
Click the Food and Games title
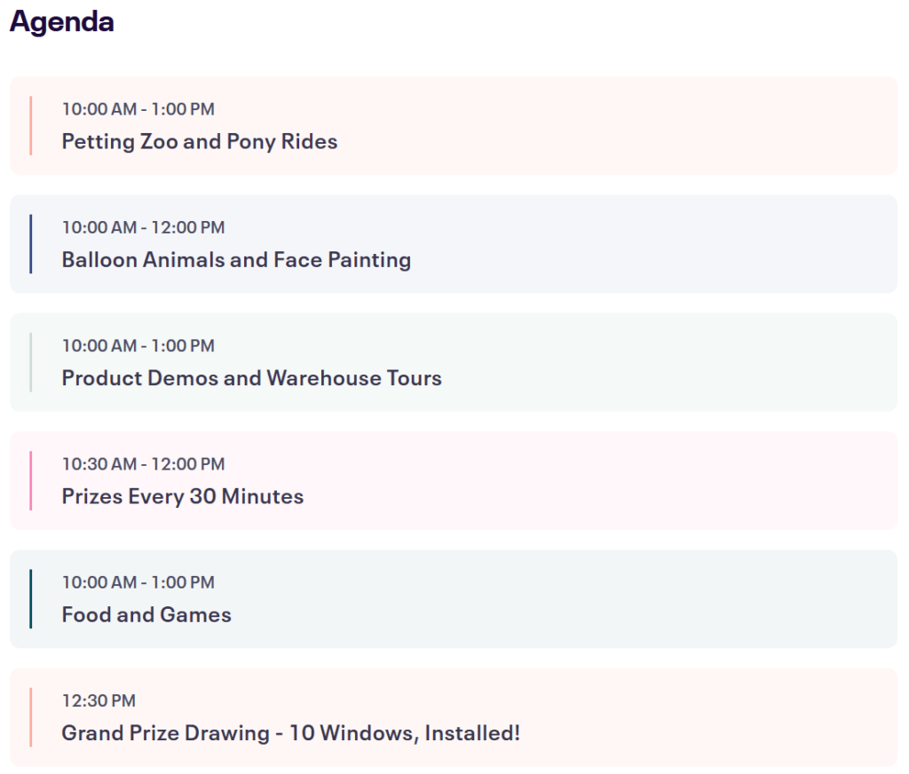(x=146, y=614)
